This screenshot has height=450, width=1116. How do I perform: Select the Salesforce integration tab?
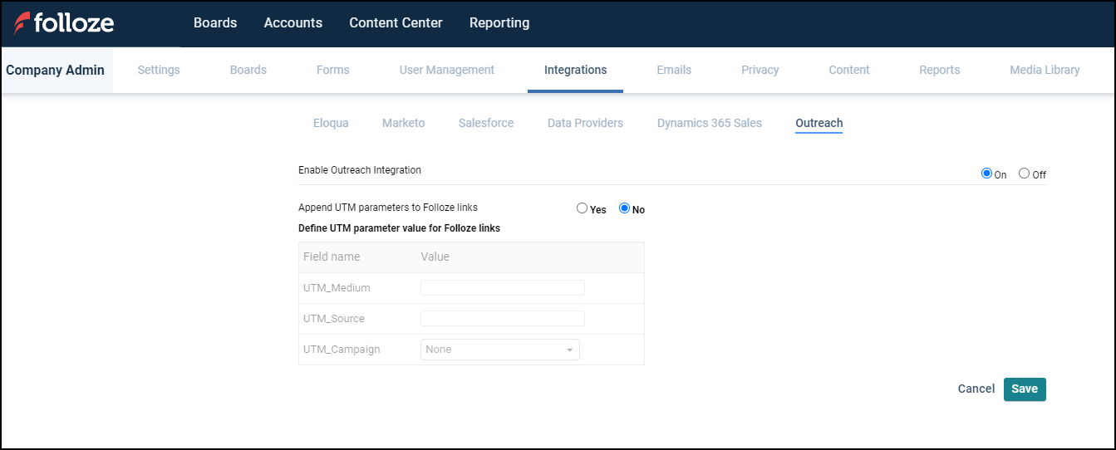[486, 123]
